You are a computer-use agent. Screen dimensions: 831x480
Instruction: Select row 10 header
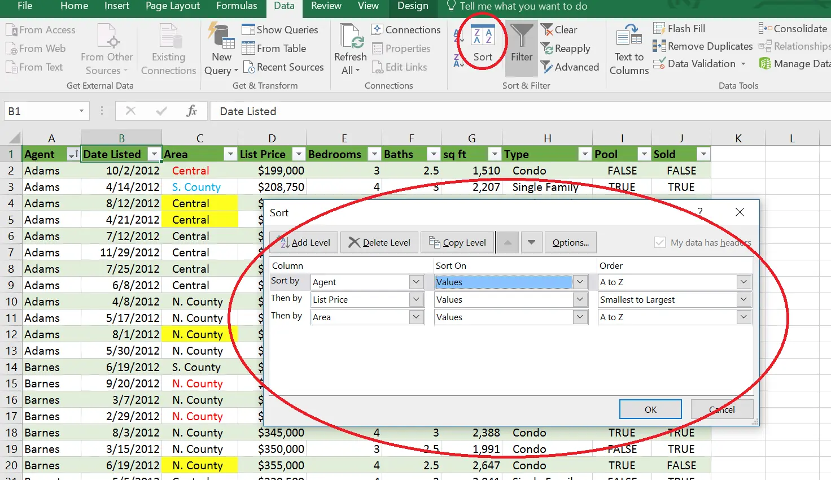coord(11,302)
